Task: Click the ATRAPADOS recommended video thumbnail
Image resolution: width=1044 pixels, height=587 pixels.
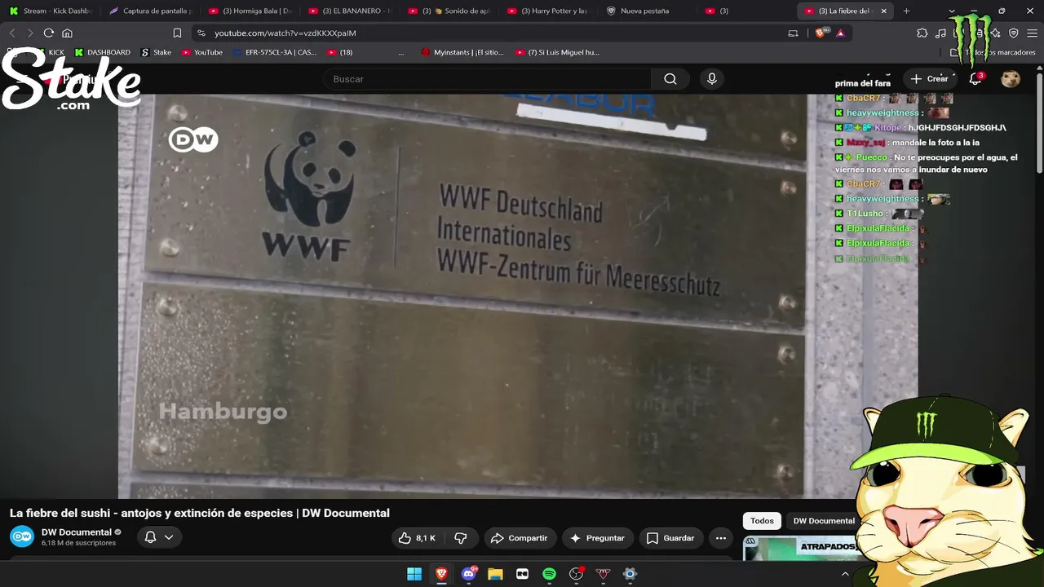Action: coord(799,548)
